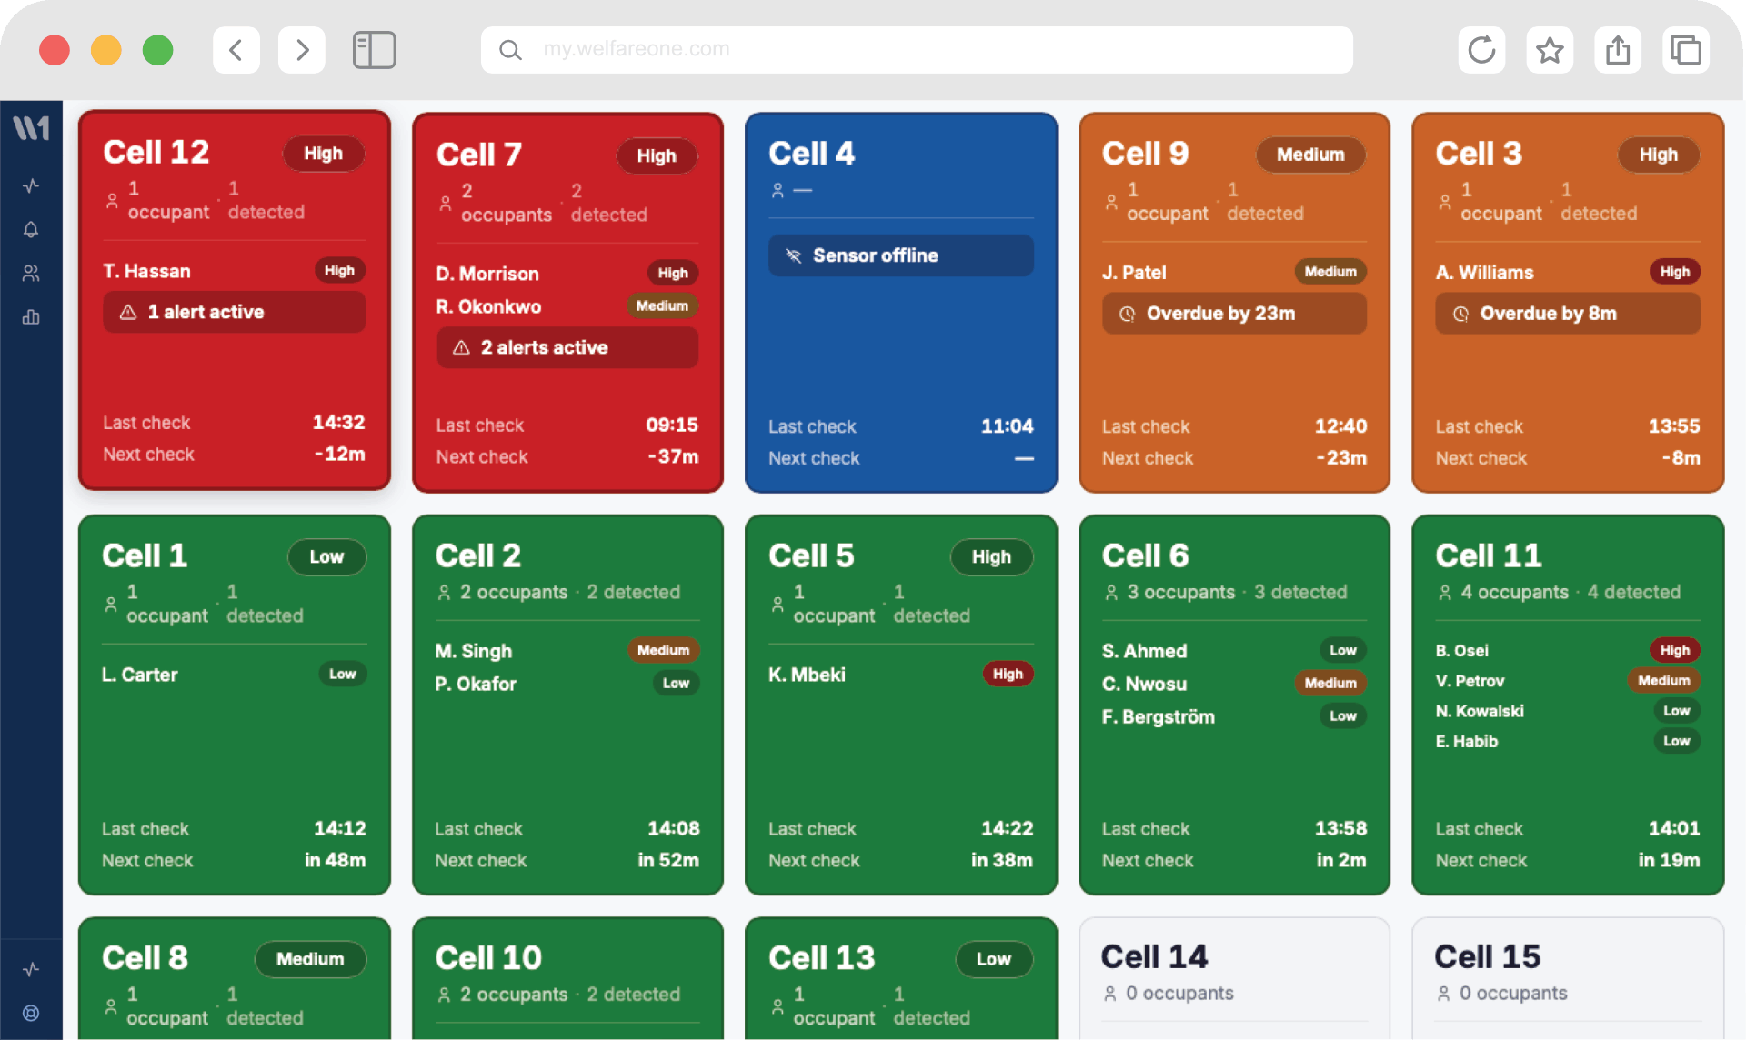The width and height of the screenshot is (1746, 1040).
Task: Go back with the browser back arrow
Action: click(x=236, y=50)
